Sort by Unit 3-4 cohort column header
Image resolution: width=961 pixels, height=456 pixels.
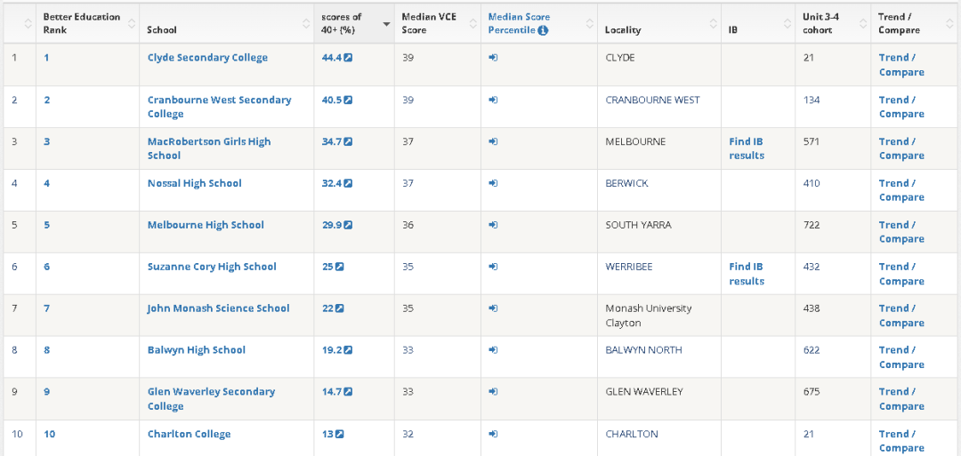pyautogui.click(x=863, y=23)
